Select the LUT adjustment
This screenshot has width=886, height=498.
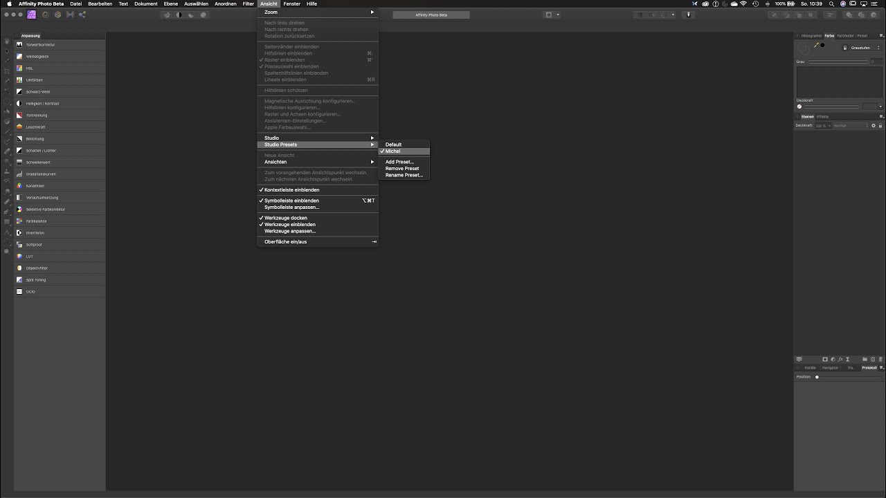point(60,256)
